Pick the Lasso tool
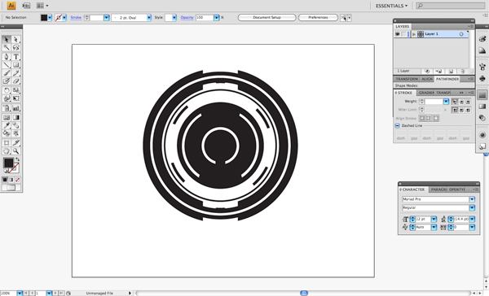 16,48
